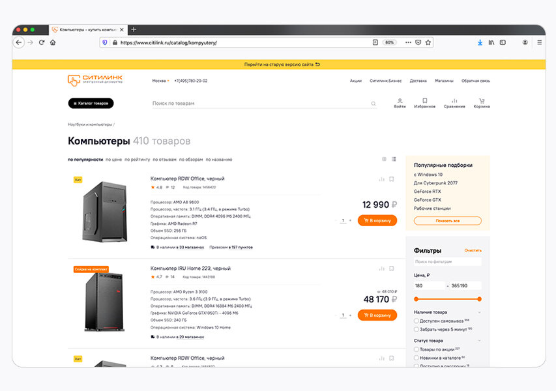Click Перейти на старую версию сайта banner
The height and width of the screenshot is (391, 556).
282,65
